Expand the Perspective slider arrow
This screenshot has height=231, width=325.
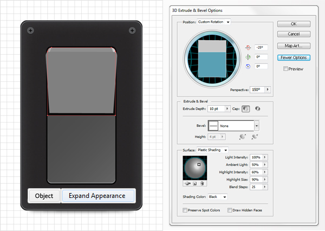coord(268,89)
